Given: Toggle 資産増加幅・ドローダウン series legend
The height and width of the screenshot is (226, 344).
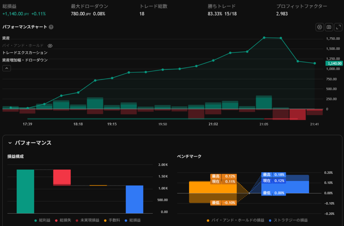Looking at the screenshot, I should click(25, 60).
